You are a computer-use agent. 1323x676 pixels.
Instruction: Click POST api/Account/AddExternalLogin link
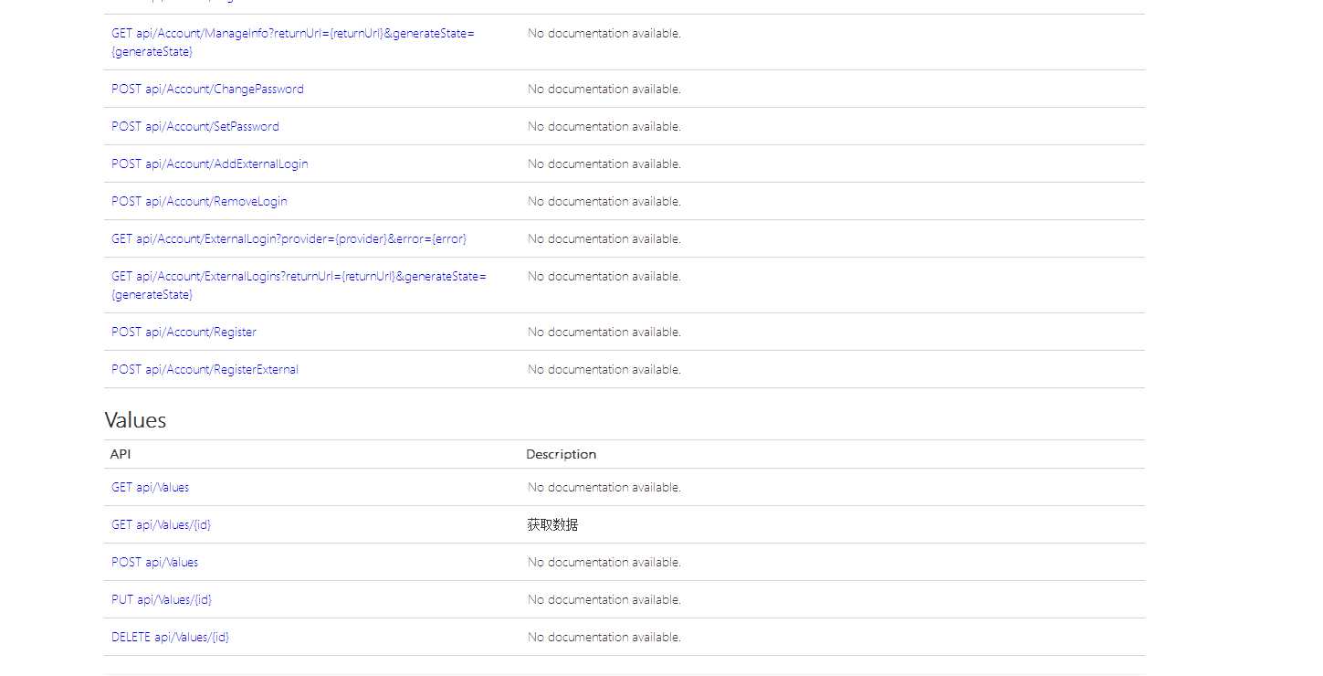[210, 164]
